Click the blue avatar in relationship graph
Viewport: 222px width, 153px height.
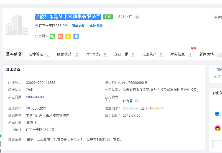pos(217,114)
